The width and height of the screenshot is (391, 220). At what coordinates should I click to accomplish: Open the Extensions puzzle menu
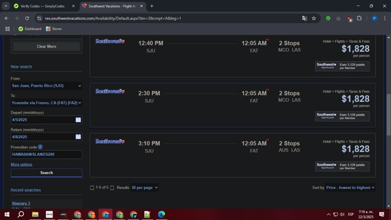coord(359,18)
